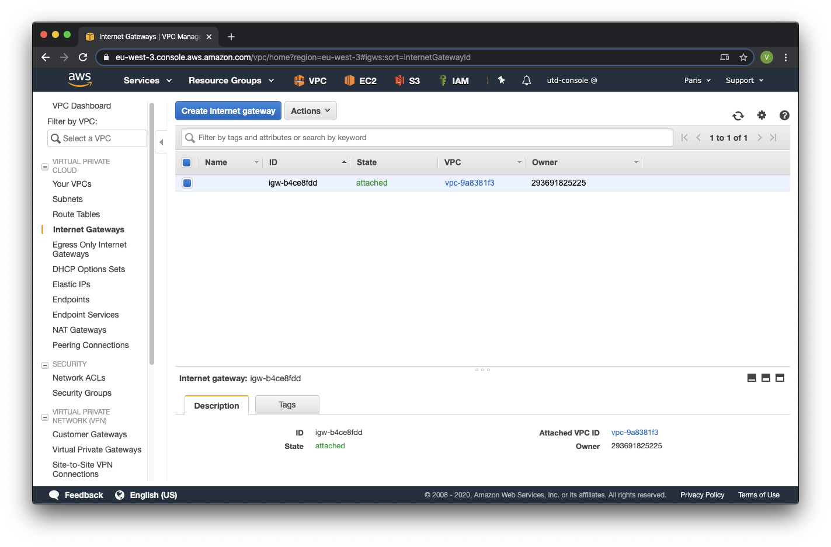This screenshot has width=831, height=547.
Task: Open table settings gear icon
Action: coord(762,115)
